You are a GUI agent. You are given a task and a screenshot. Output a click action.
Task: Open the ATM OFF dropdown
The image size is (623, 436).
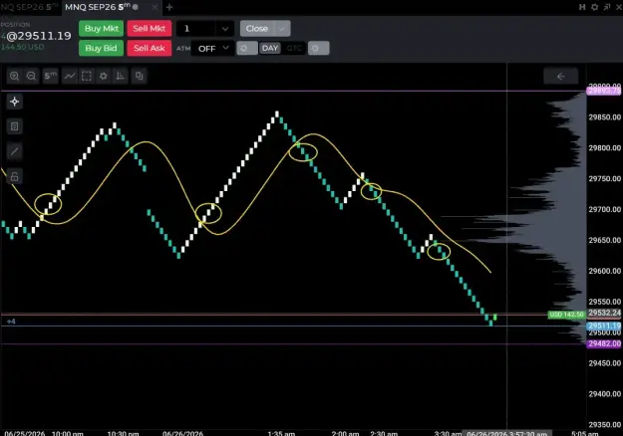[x=212, y=49]
